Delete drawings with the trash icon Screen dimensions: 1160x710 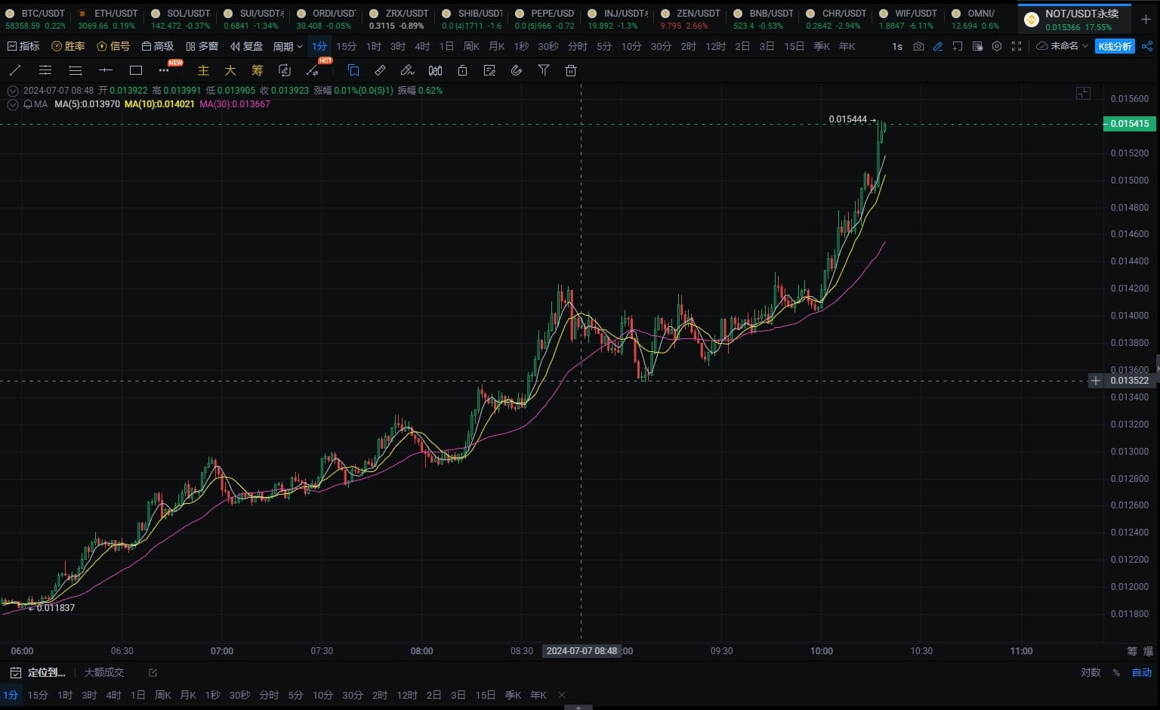(x=571, y=70)
